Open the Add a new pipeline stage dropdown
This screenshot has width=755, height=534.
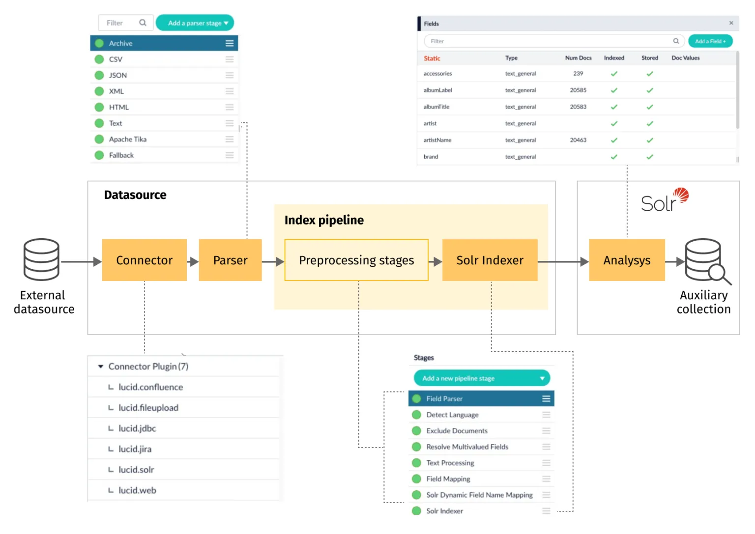482,378
